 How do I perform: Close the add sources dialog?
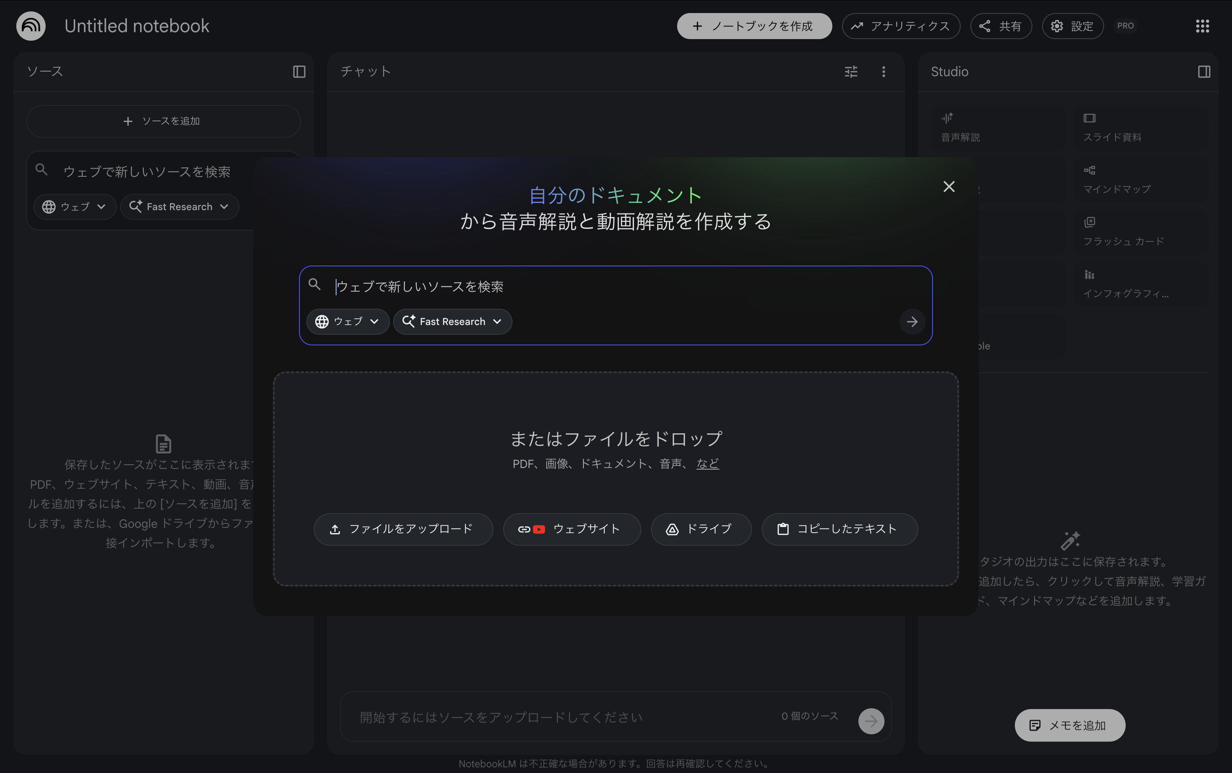pyautogui.click(x=949, y=187)
